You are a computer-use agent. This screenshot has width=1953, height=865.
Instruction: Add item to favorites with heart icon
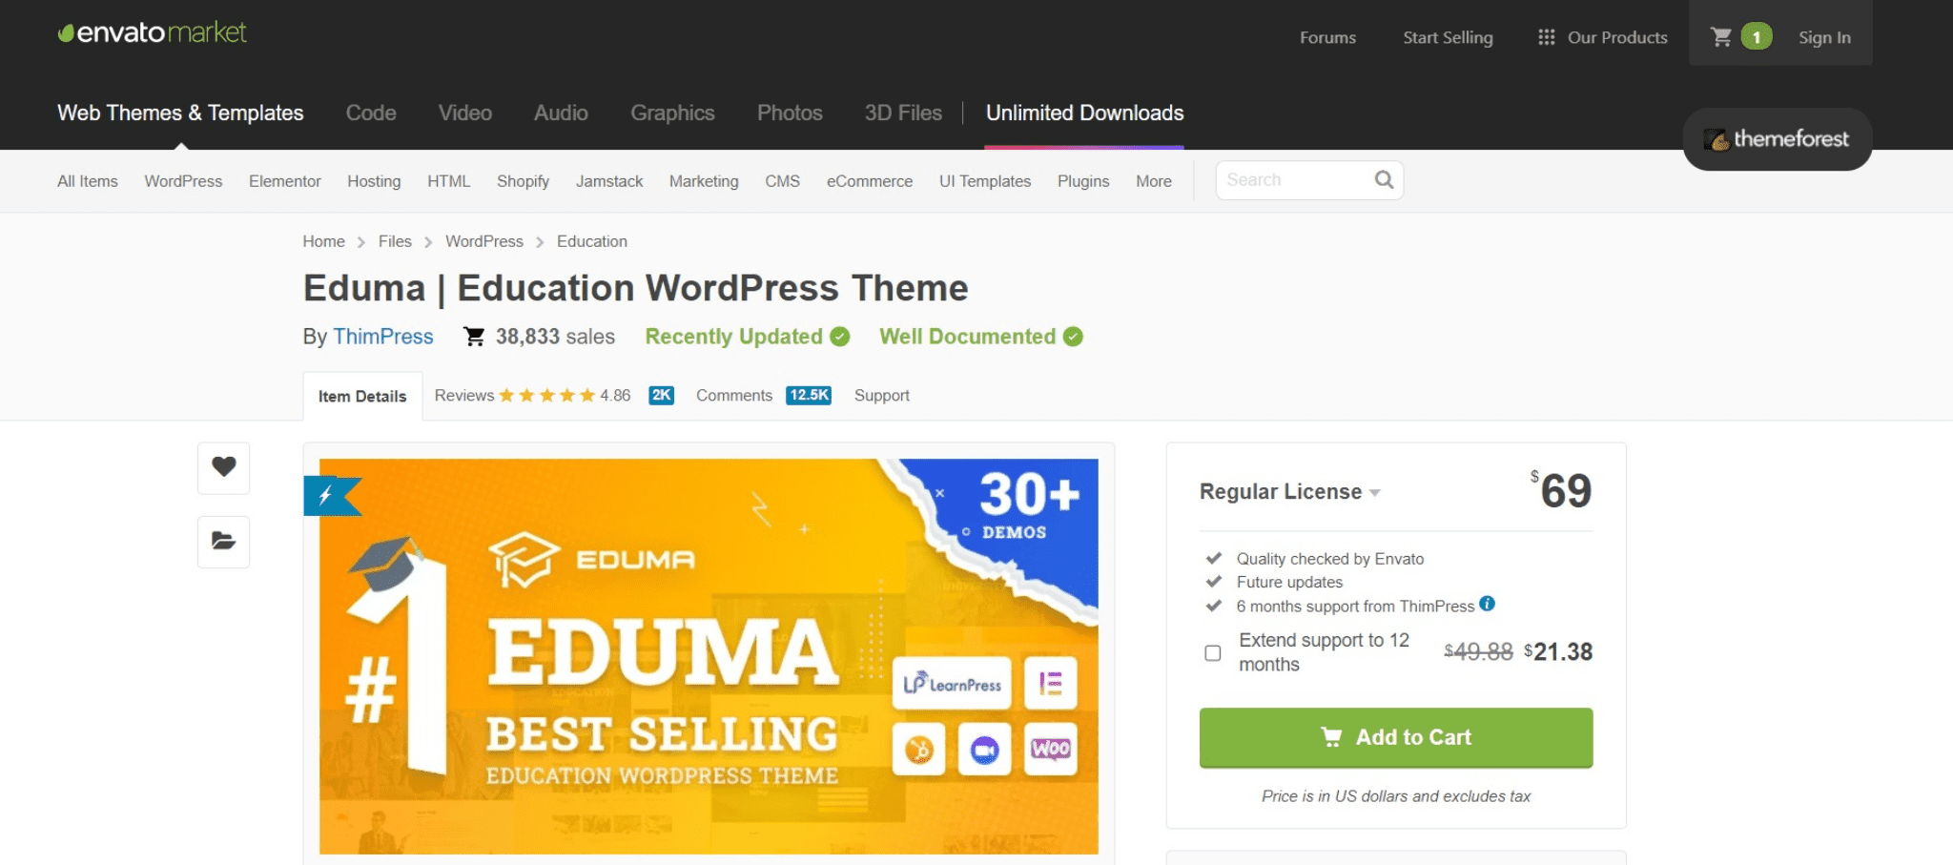point(224,467)
